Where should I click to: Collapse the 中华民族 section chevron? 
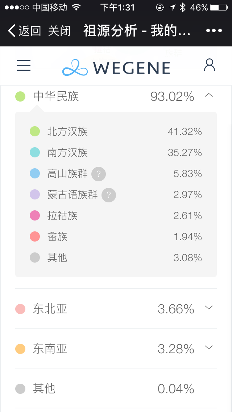(208, 95)
